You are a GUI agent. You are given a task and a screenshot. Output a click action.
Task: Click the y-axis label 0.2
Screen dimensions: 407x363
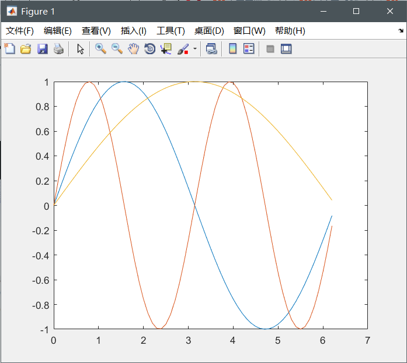point(42,181)
